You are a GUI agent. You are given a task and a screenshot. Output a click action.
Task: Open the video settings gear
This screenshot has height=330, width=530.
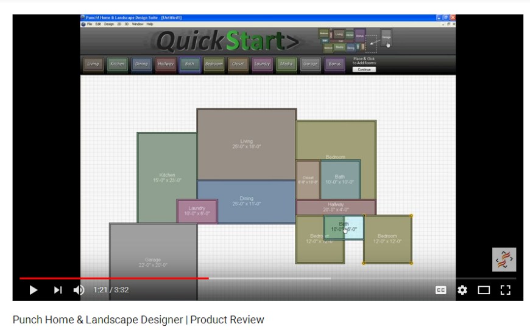point(462,290)
